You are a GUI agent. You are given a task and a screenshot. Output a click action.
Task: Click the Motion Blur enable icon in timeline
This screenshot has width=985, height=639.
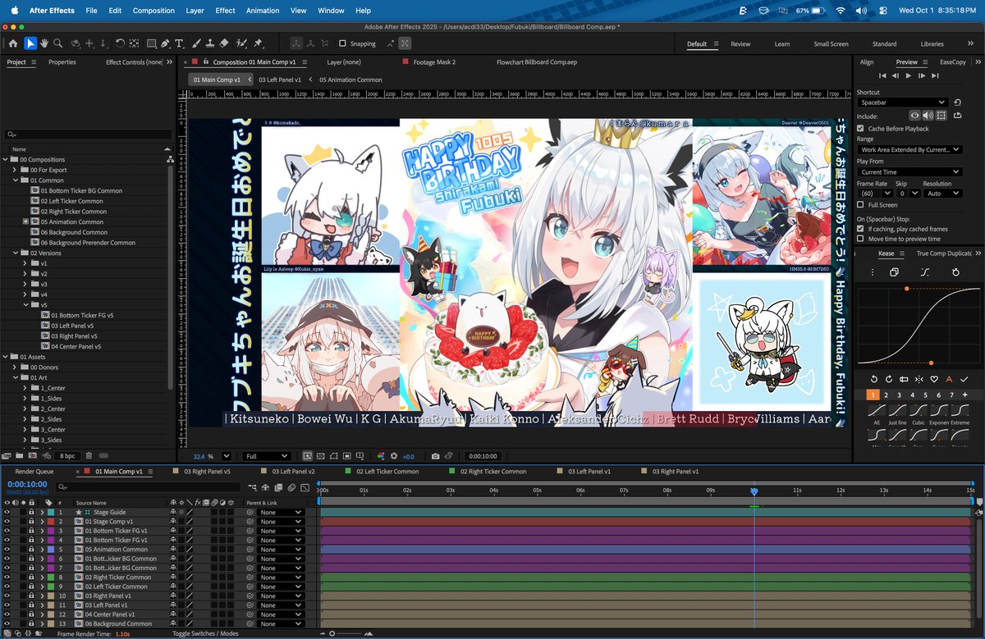coord(291,487)
